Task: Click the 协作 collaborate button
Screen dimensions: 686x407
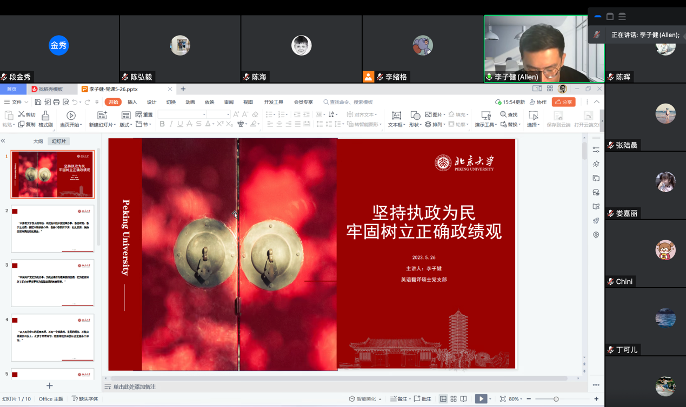Action: coord(538,102)
